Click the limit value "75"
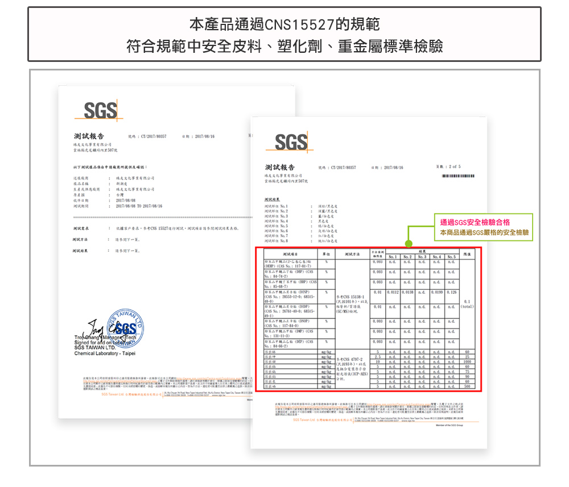The height and width of the screenshot is (487, 569). [467, 372]
